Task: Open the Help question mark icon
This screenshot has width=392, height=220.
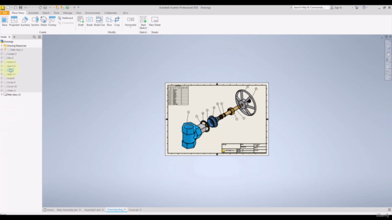Action: 364,7
